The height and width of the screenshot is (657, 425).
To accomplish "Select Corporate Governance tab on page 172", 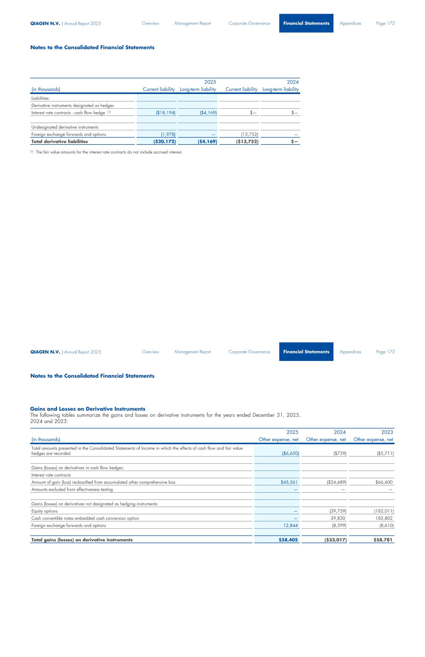I will coord(249,23).
